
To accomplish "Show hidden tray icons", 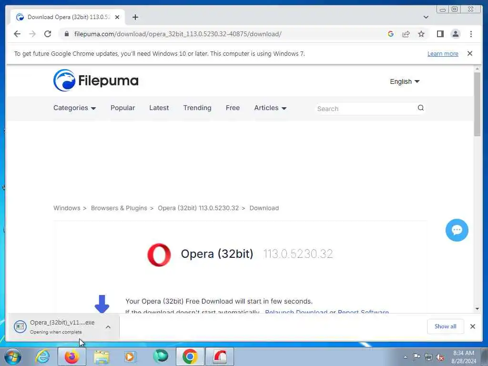I will [405, 357].
